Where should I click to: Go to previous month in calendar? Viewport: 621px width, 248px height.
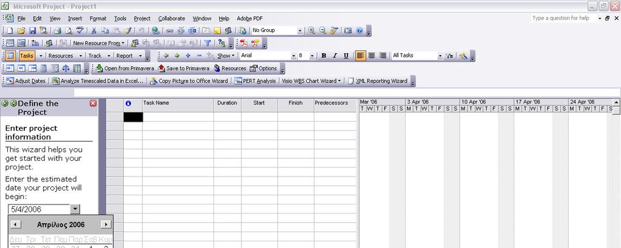15,224
